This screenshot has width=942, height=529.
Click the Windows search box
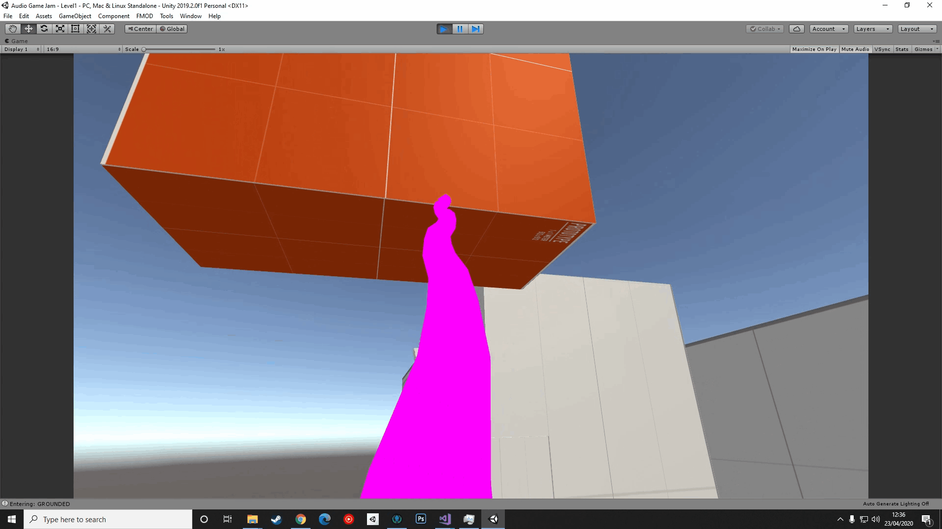[108, 519]
